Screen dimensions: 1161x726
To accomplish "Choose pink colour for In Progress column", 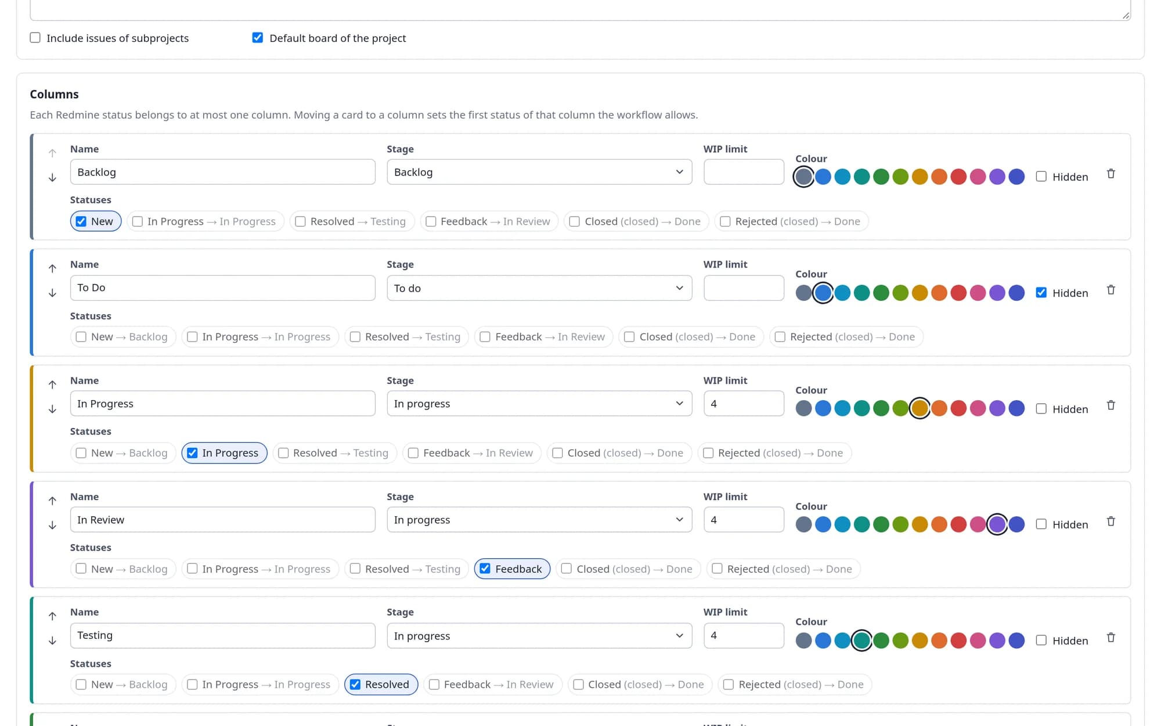I will (x=978, y=408).
